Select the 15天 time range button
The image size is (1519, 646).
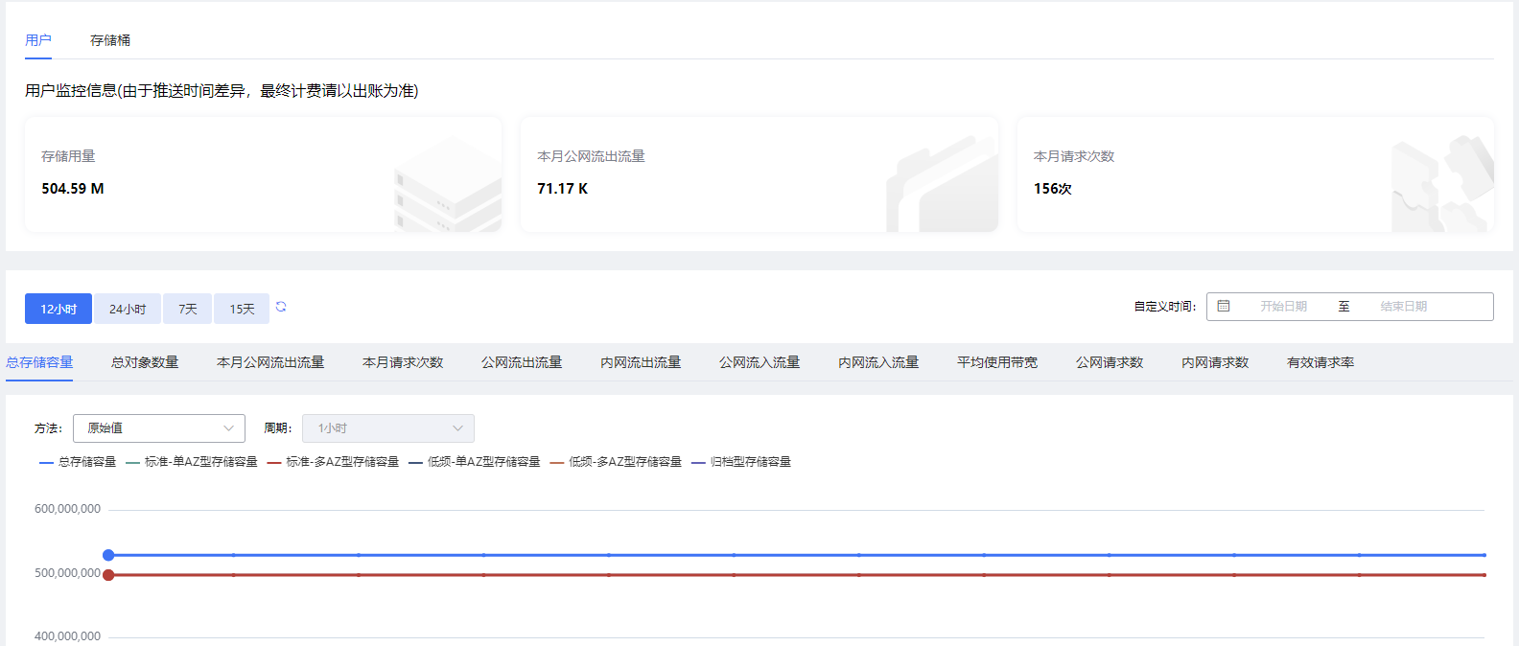242,309
